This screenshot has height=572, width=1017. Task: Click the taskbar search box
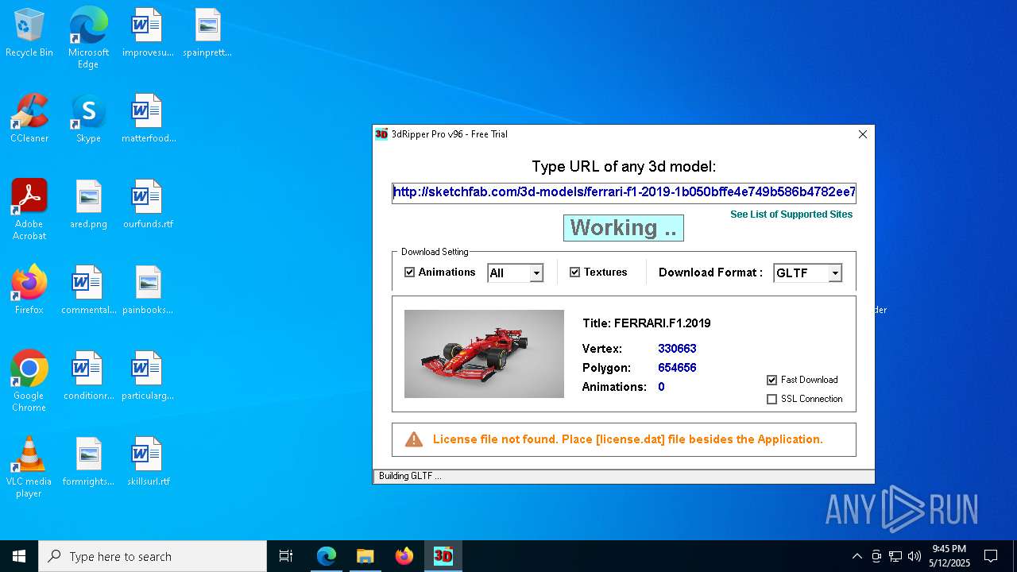click(x=153, y=556)
